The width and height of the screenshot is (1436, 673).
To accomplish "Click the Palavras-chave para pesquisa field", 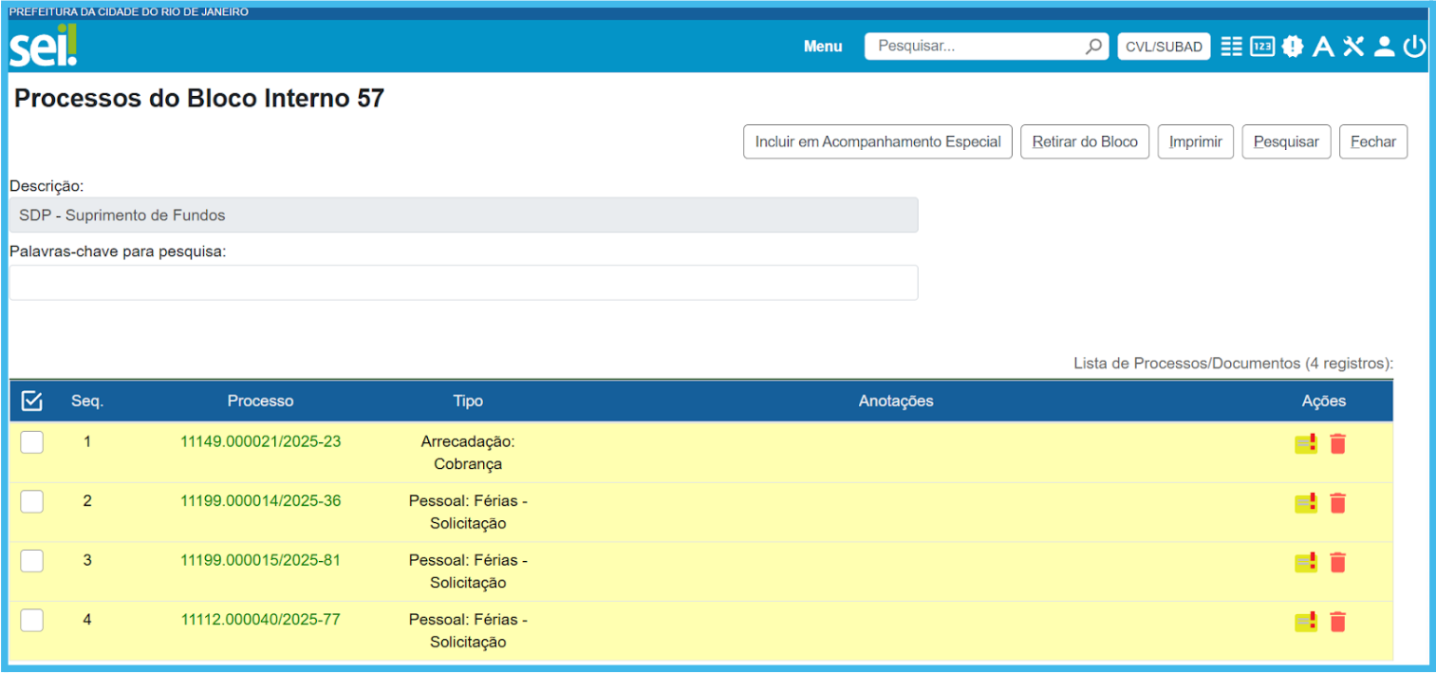I will (463, 283).
